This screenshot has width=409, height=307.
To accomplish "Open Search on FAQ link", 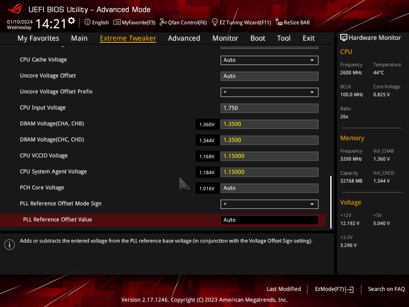I will pos(386,289).
